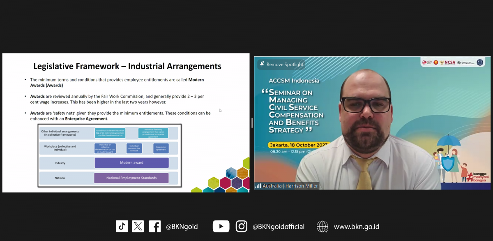Click the @BKNgoid social handle
The image size is (493, 241).
[182, 227]
